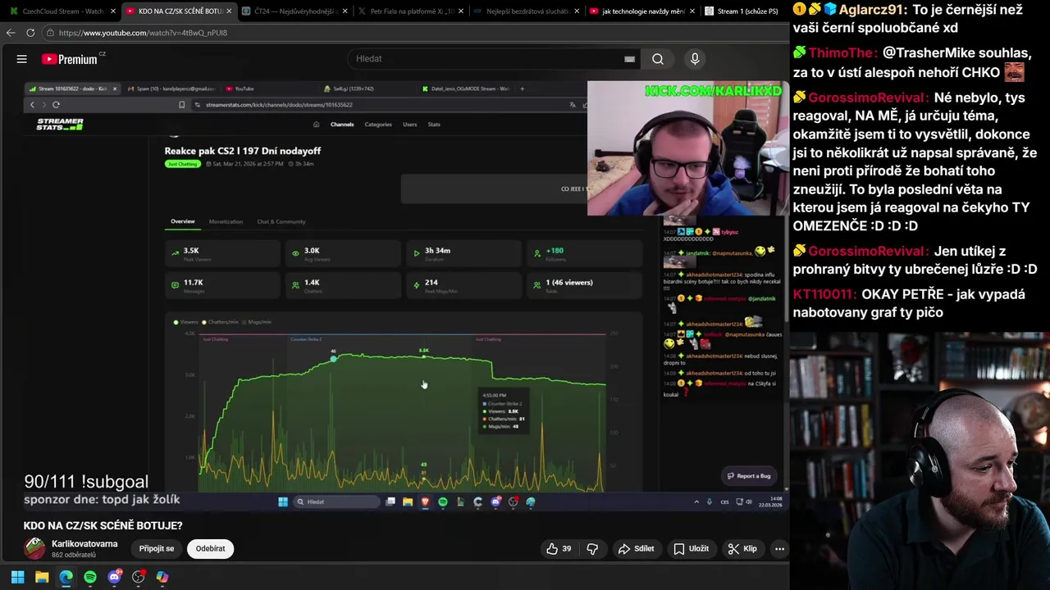1050x590 pixels.
Task: Close the jak technologie navždy mění tab
Action: (693, 11)
